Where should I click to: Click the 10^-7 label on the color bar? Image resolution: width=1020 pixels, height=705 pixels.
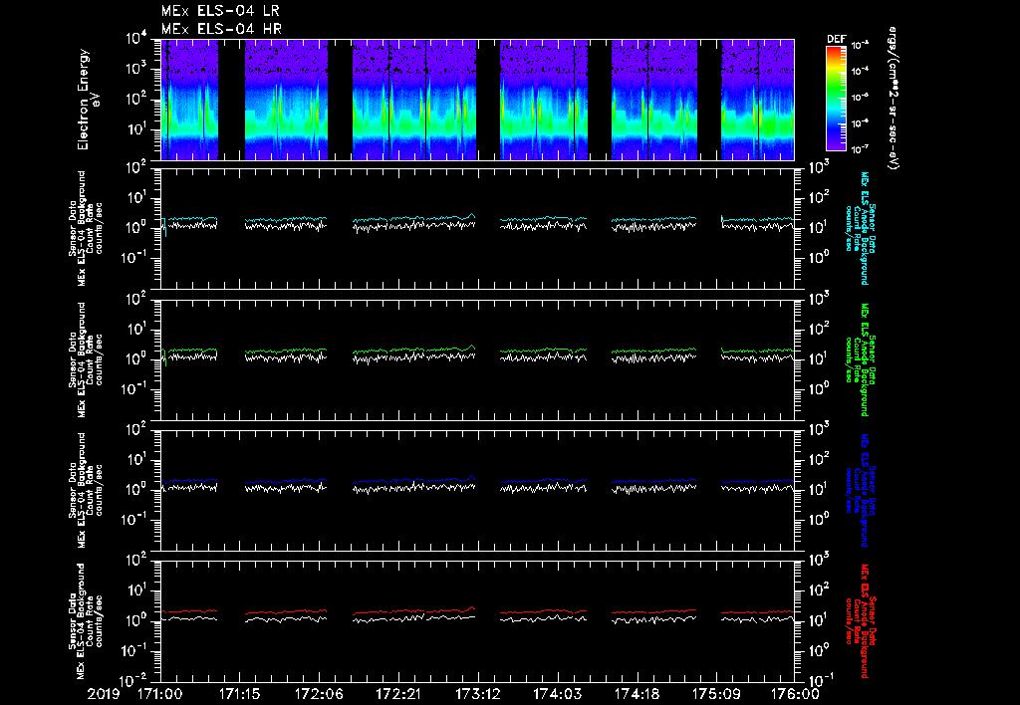[x=860, y=149]
